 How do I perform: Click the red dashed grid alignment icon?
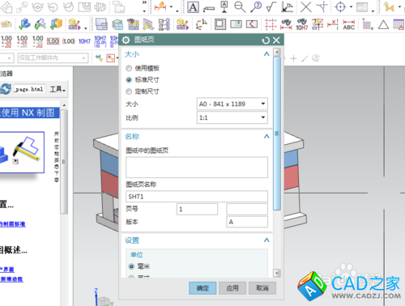(x=271, y=24)
